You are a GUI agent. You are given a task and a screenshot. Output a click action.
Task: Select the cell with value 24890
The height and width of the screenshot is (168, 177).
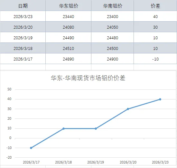[69, 59]
